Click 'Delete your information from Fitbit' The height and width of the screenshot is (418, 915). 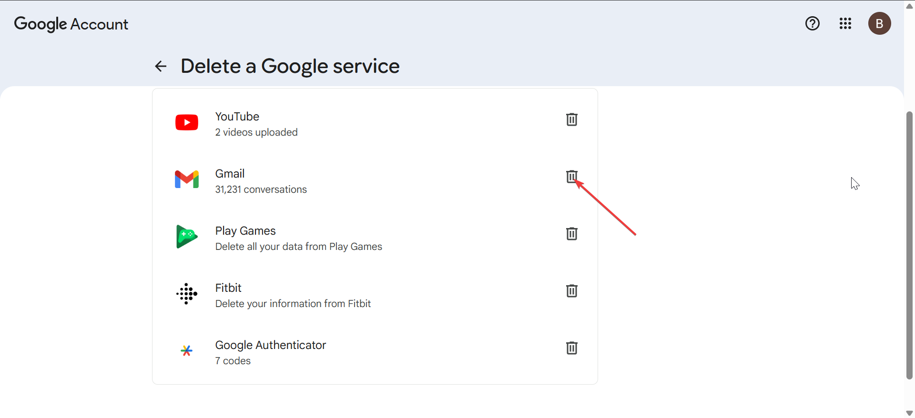[293, 304]
